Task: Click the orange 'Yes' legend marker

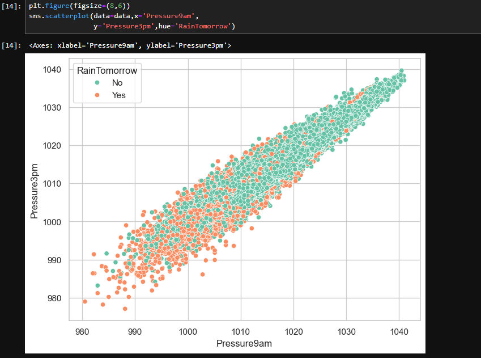Action: 97,95
